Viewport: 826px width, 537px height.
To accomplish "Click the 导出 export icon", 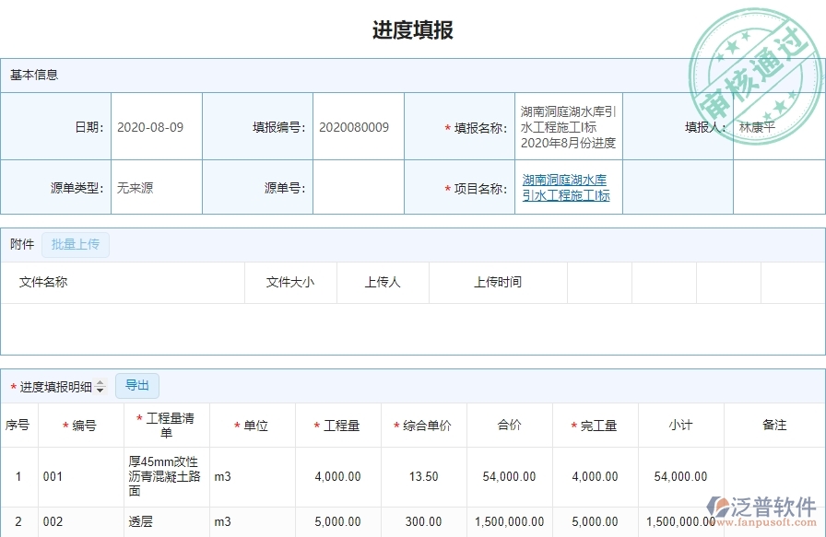I will (x=136, y=385).
